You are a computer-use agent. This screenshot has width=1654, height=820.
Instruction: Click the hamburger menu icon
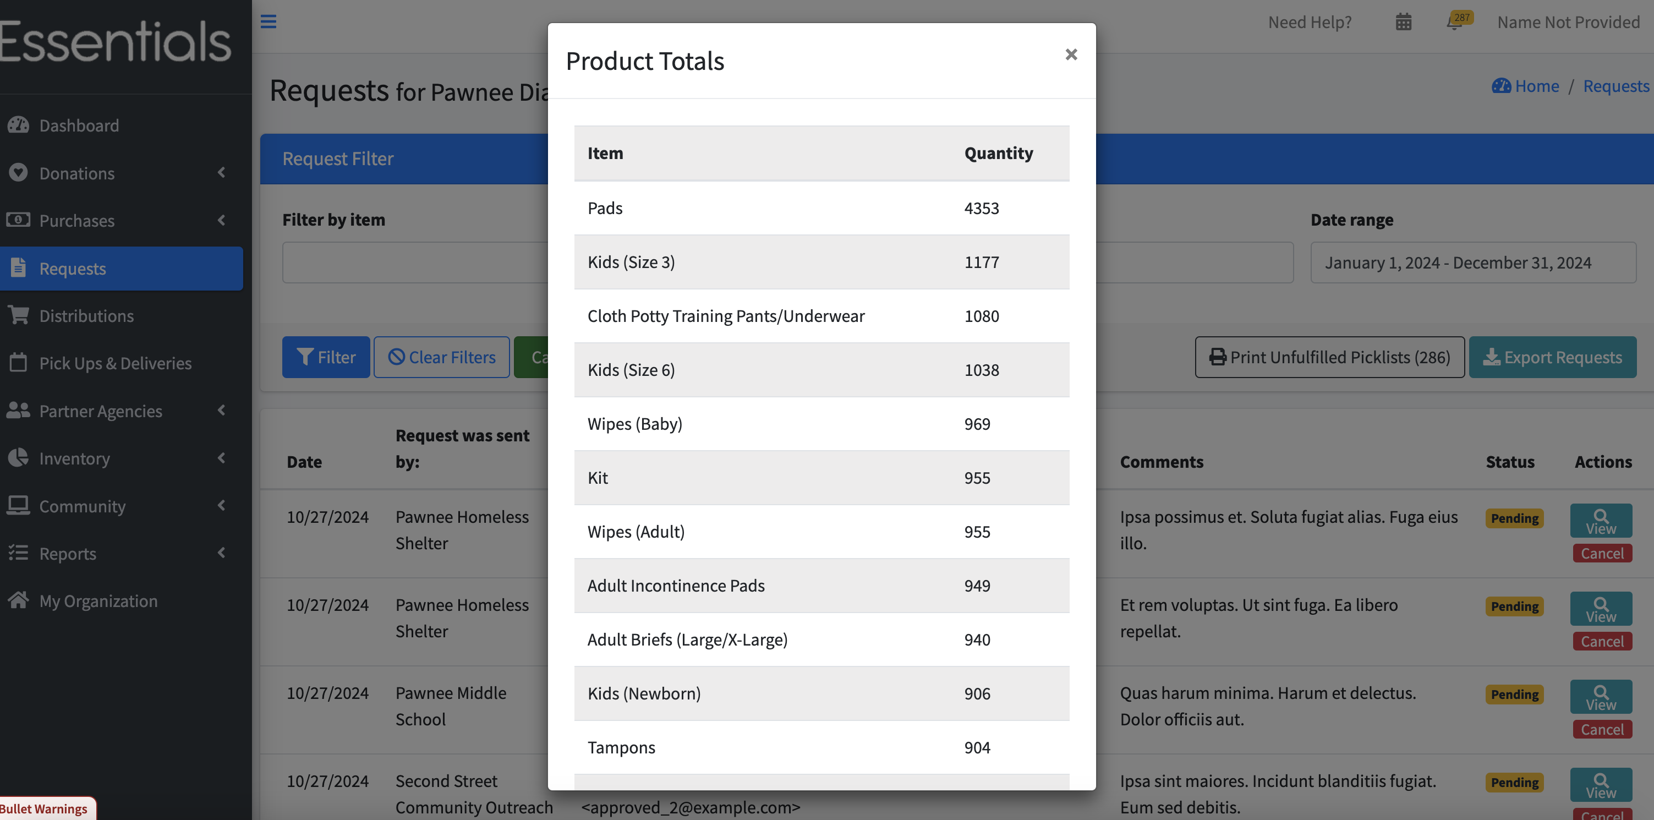coord(269,22)
